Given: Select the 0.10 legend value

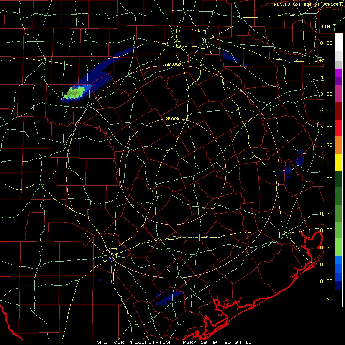Looking at the screenshot, I should pyautogui.click(x=326, y=264).
